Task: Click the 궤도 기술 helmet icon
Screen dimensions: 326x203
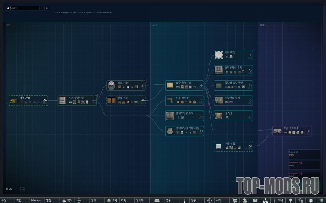Action: 111,85
